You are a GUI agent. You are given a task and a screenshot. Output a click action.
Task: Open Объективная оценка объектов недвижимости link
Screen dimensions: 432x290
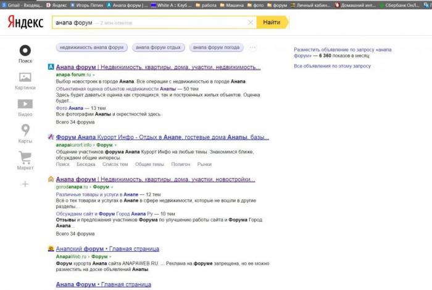[x=116, y=89]
